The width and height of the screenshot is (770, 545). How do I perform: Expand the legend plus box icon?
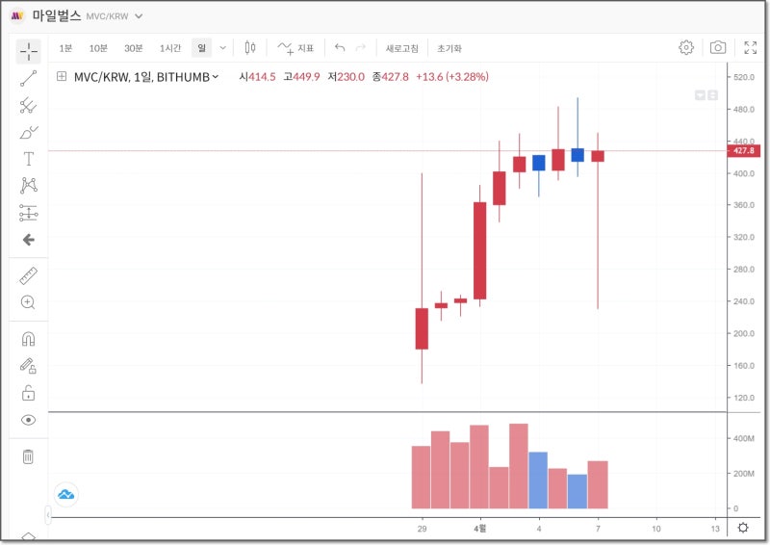pos(62,76)
